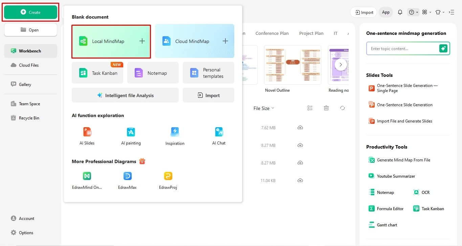Click the delete trash icon above file list
Screen dimensions: 462x246
326,108
